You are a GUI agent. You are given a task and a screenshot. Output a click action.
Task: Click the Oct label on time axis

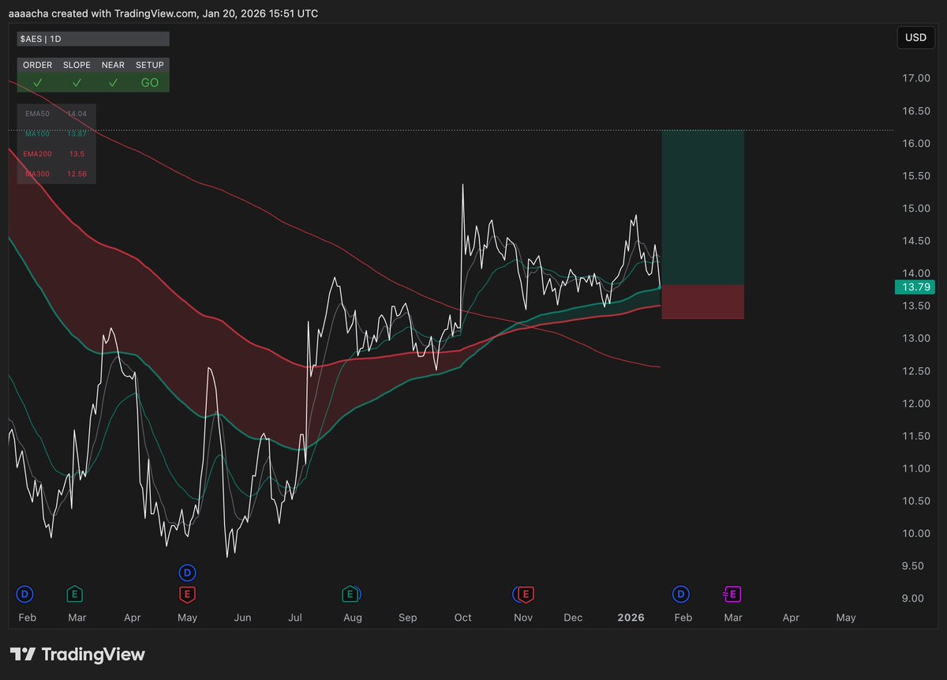pos(463,618)
